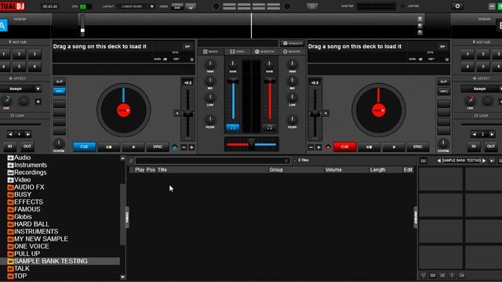The width and height of the screenshot is (502, 282).
Task: Trigger hot cue 5 on left deck
Action: click(x=19, y=67)
